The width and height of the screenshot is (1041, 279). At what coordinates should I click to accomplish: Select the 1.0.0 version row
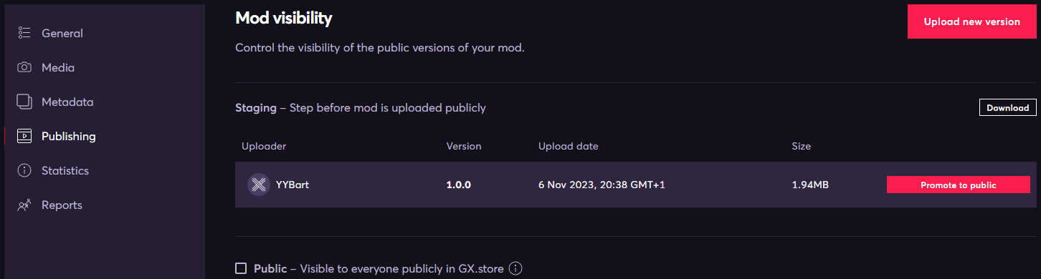(x=636, y=185)
